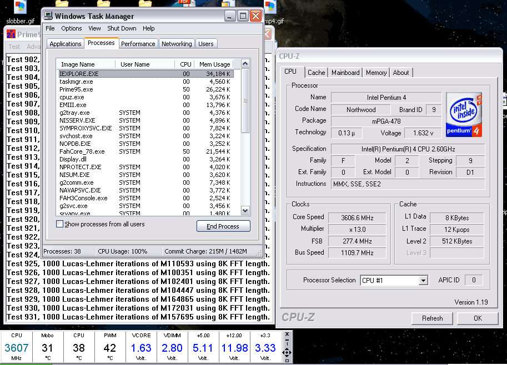The height and width of the screenshot is (365, 507).
Task: Open the Test menu in Prime95
Action: click(x=14, y=47)
